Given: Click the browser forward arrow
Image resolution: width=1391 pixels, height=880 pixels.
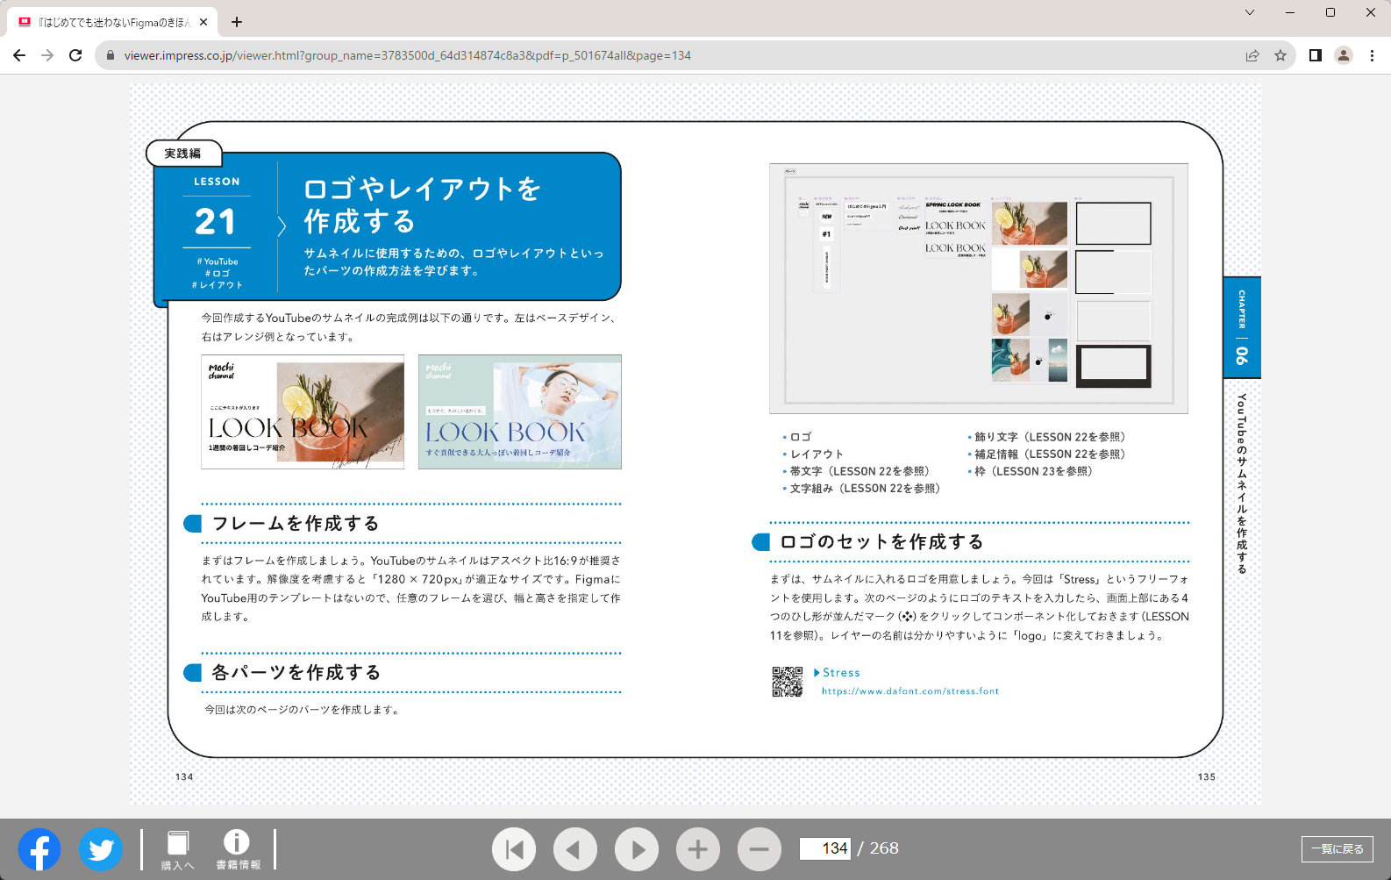Looking at the screenshot, I should [47, 55].
